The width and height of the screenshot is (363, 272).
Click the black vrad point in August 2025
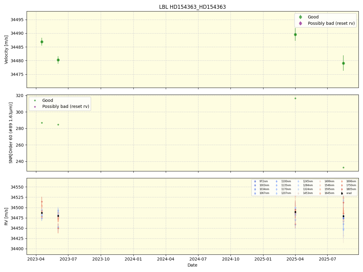[x=343, y=216]
